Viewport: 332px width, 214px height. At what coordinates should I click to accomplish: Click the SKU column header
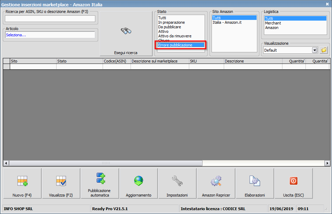click(x=206, y=61)
